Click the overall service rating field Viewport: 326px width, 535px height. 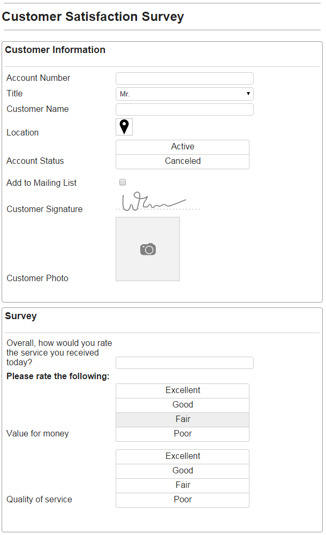pos(185,363)
